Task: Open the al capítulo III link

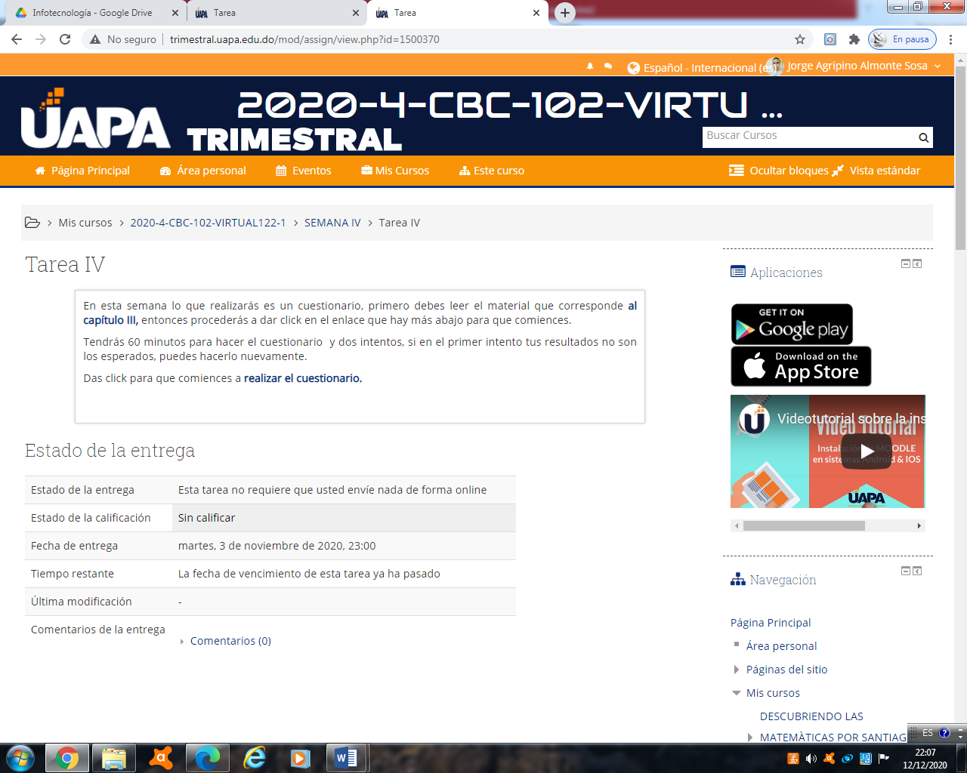Action: pos(360,313)
